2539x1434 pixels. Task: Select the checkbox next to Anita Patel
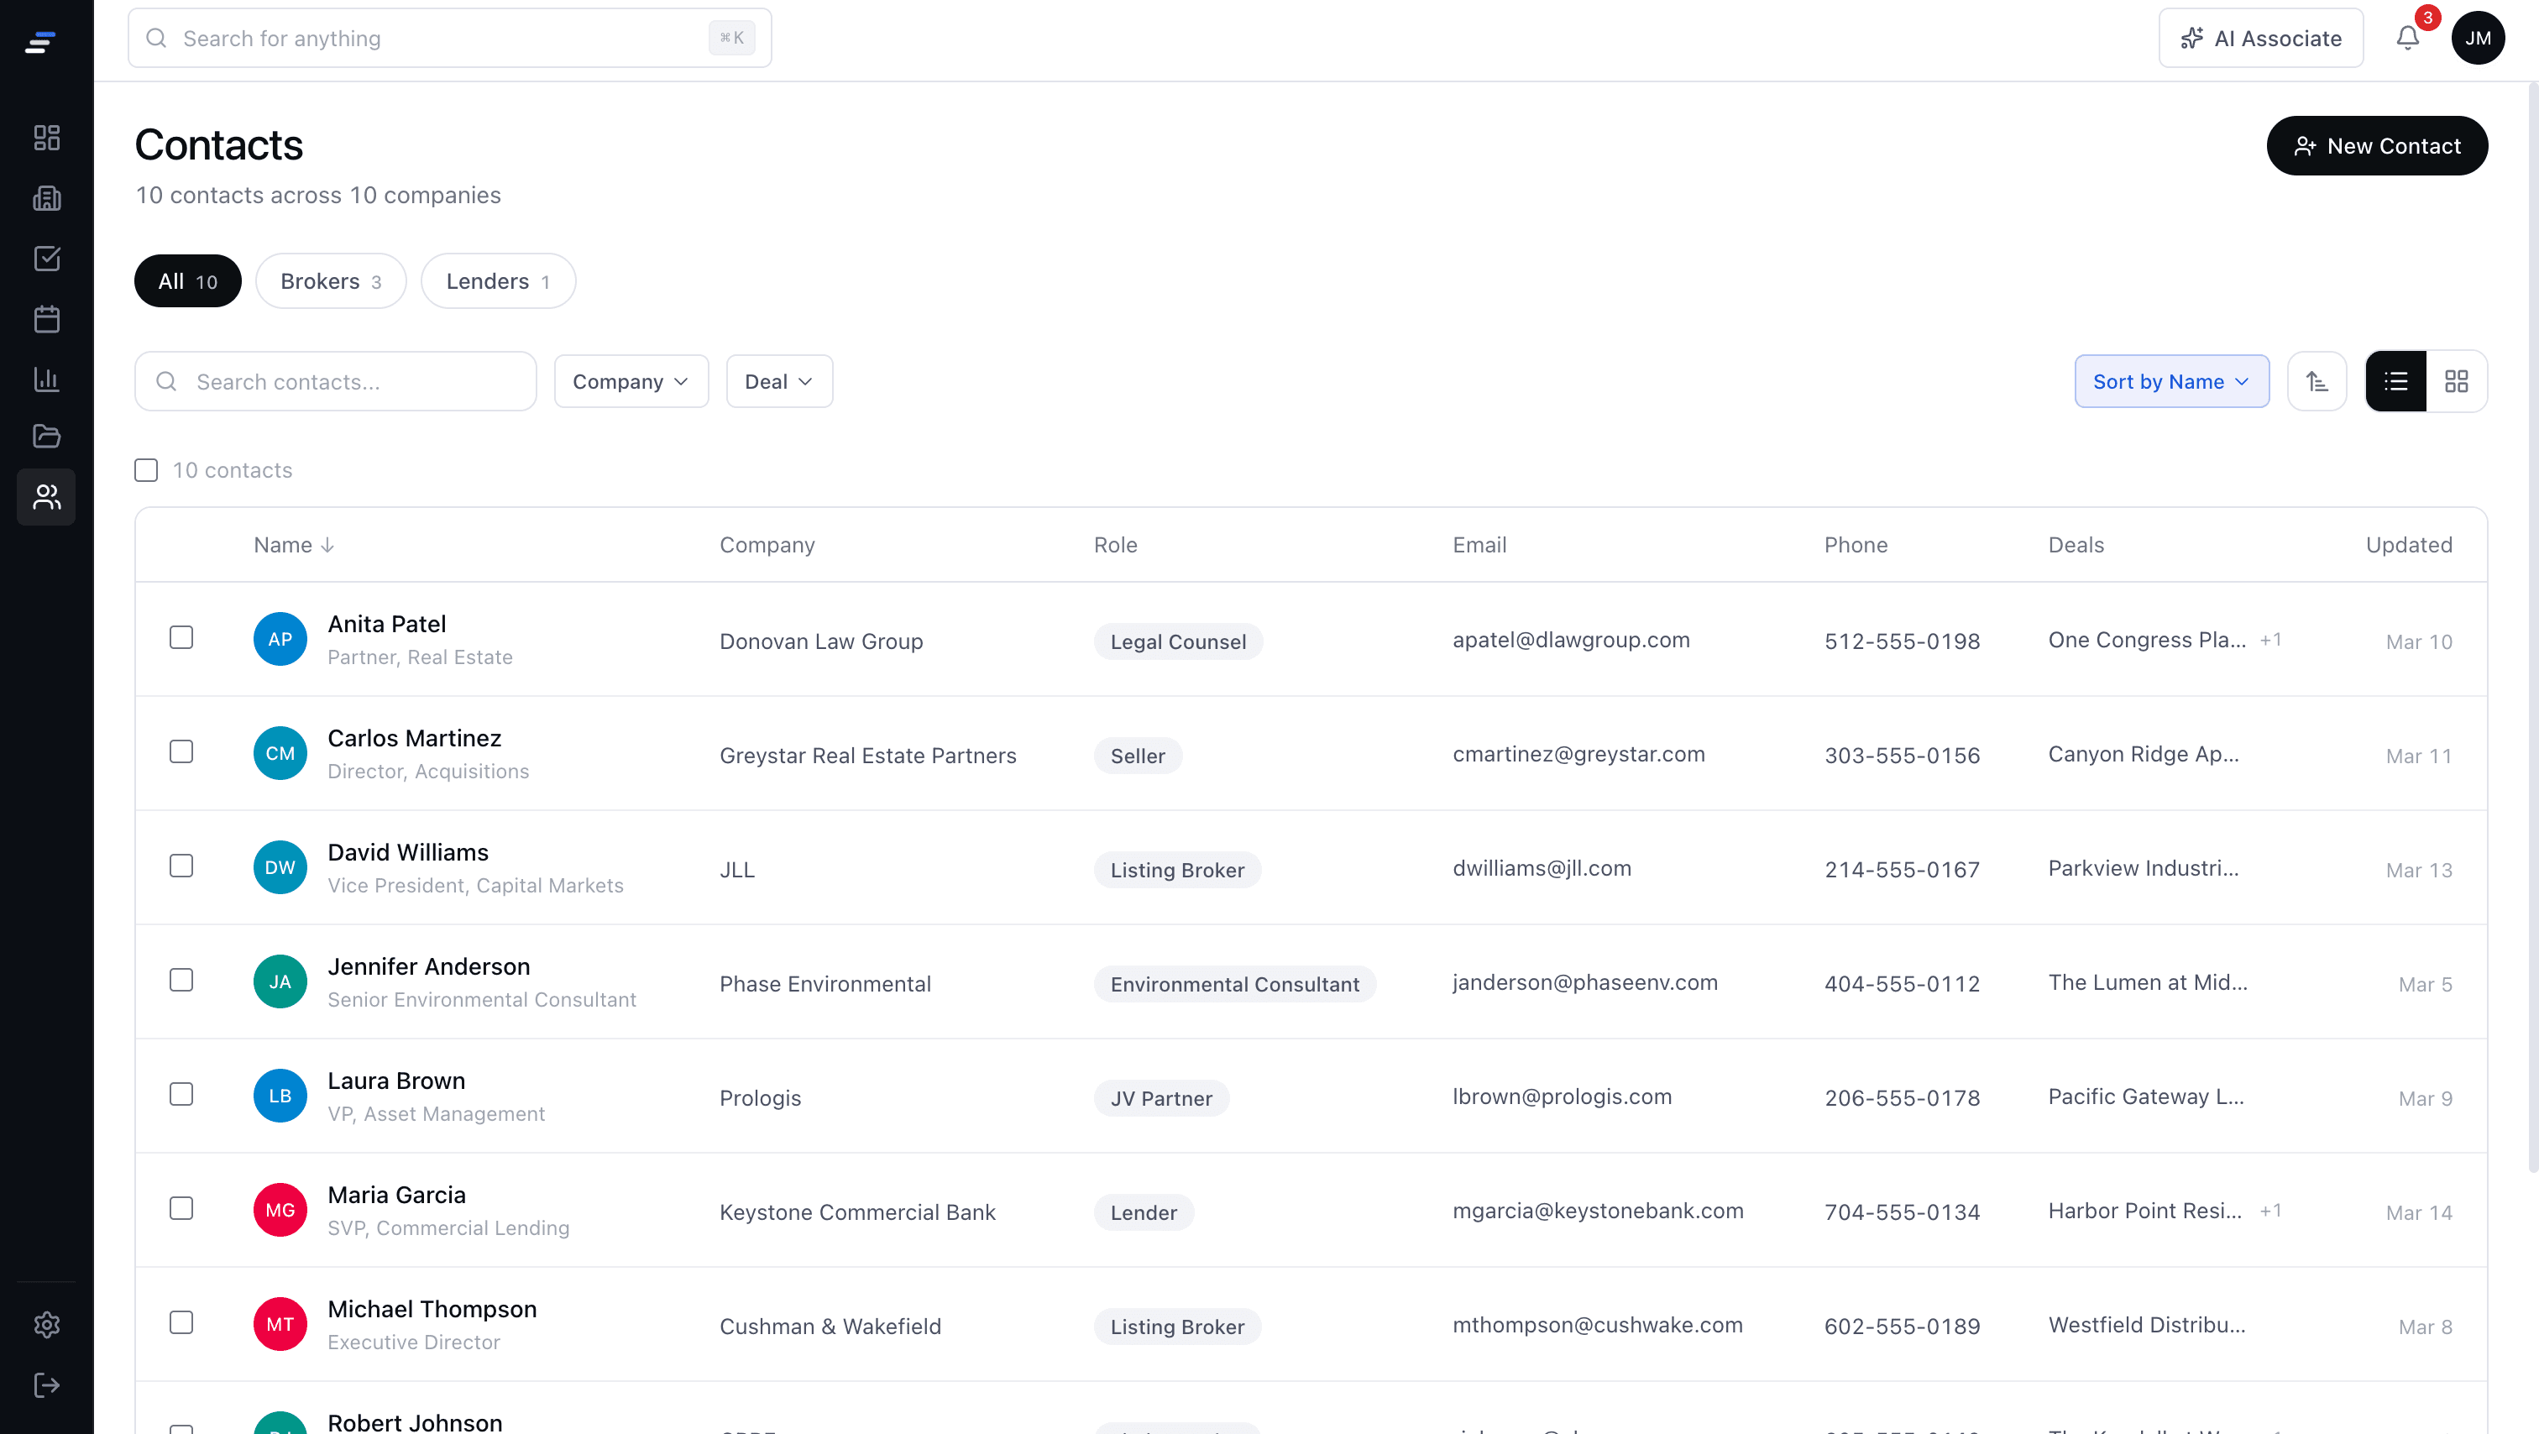point(181,636)
